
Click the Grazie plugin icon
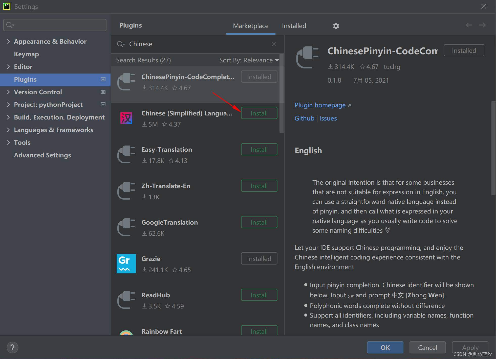[x=126, y=264]
